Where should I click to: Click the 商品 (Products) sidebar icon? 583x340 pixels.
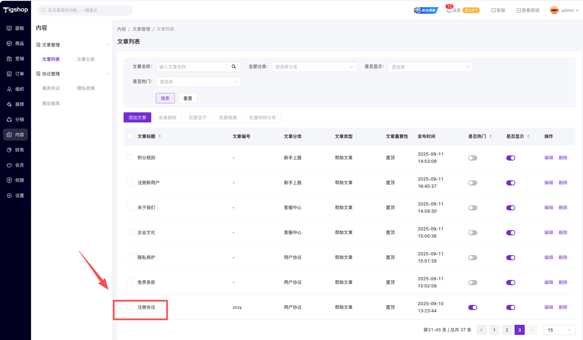tap(9, 43)
